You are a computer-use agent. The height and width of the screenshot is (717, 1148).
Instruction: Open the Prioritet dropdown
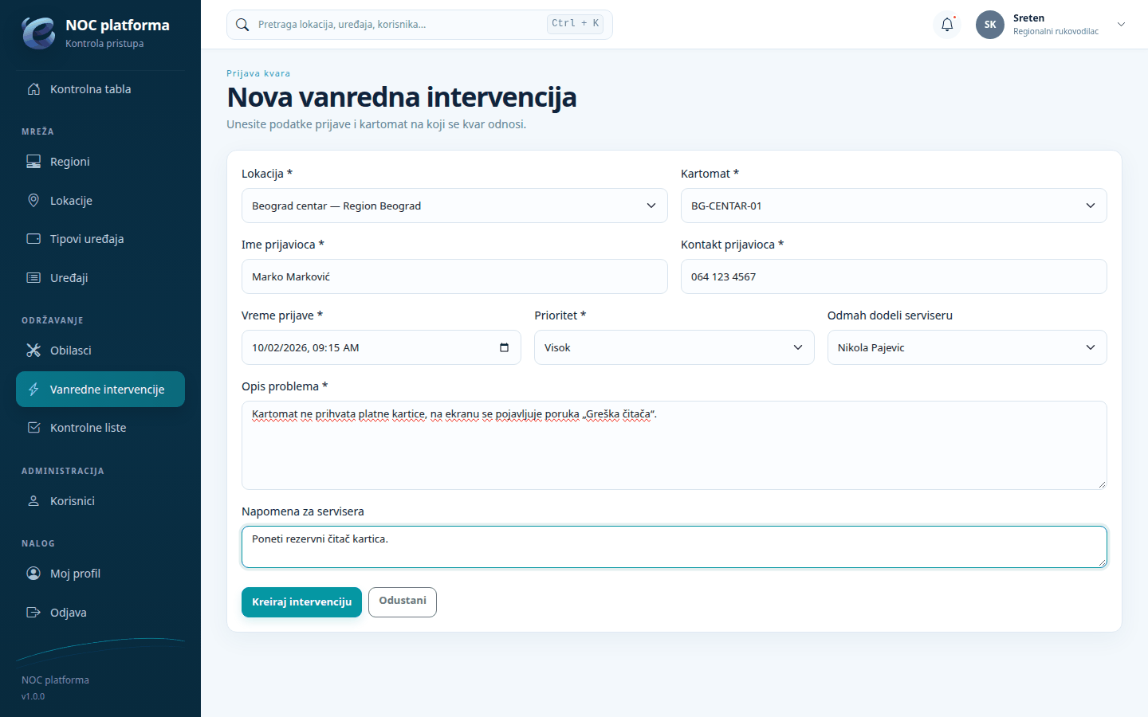coord(674,347)
